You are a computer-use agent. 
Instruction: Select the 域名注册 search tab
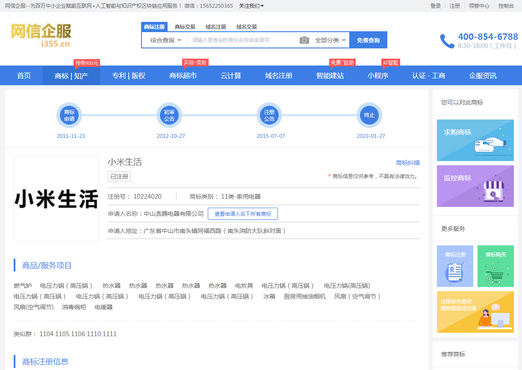[x=216, y=27]
